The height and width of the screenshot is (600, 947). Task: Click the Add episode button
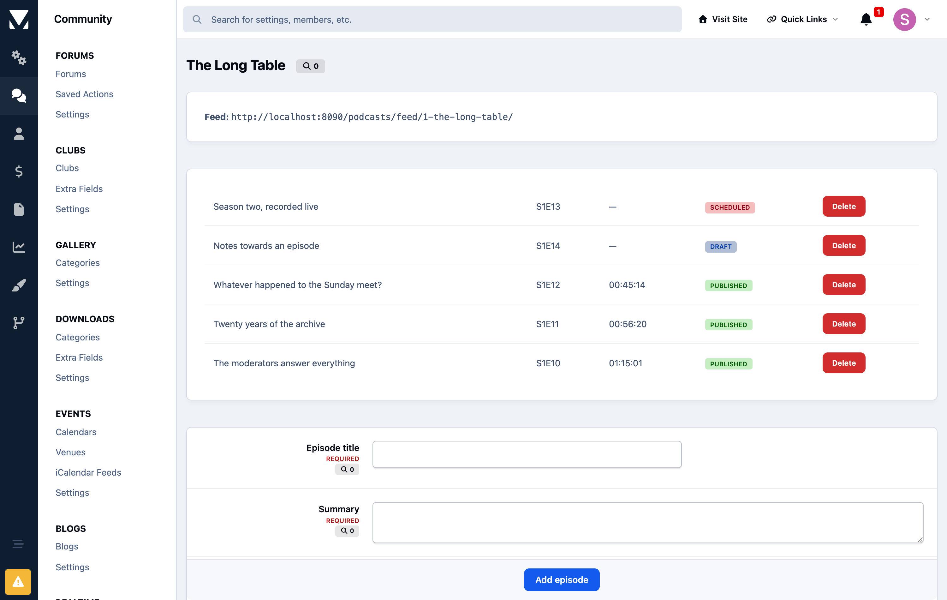click(562, 579)
